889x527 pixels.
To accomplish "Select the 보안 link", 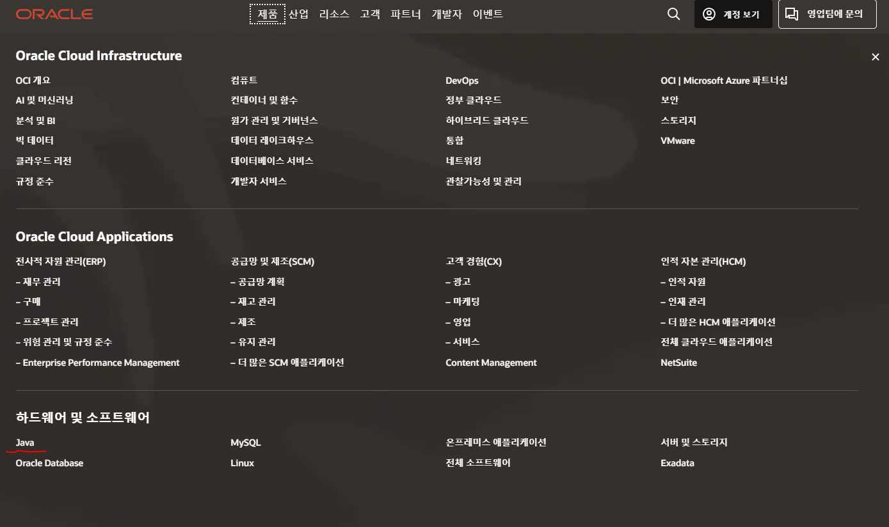I will [669, 100].
